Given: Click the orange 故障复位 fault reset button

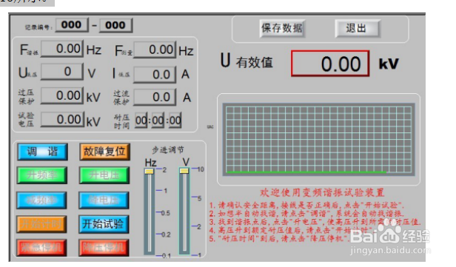Looking at the screenshot, I should coord(104,152).
